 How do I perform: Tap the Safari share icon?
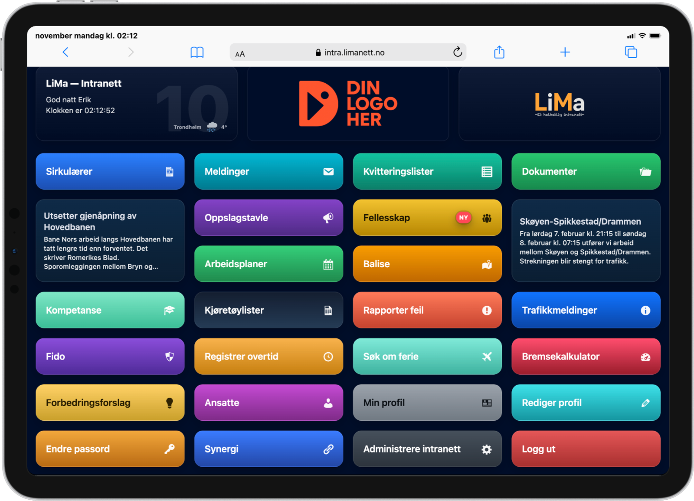coord(499,52)
